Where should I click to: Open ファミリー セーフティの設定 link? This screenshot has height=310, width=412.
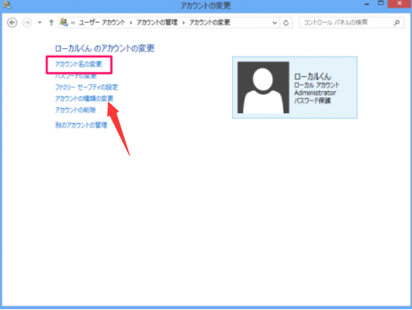pos(86,87)
